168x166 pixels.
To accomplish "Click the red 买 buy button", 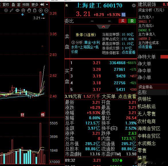I will pyautogui.click(x=123, y=21).
